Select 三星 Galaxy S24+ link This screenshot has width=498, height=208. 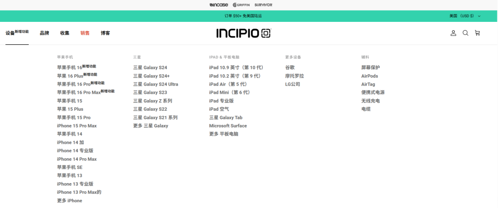pyautogui.click(x=152, y=76)
